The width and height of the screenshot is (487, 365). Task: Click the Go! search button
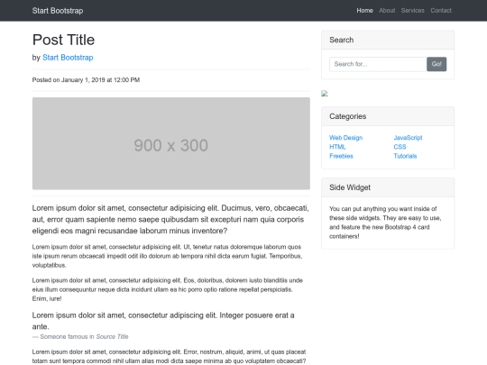436,64
